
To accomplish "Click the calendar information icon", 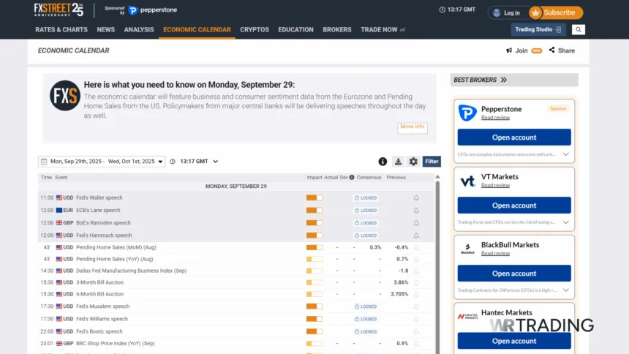I will 383,162.
